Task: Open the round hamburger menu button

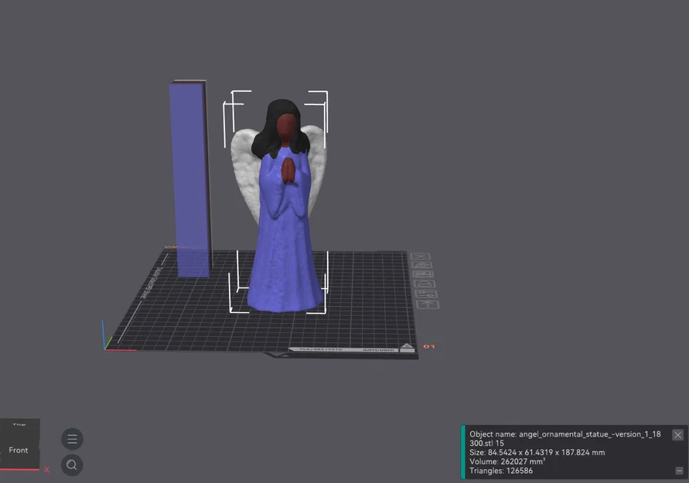Action: click(72, 439)
